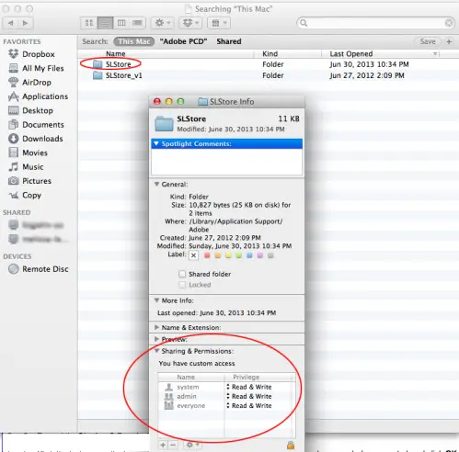Image resolution: width=459 pixels, height=452 pixels.
Task: Open the Dropbox toolbar menu
Action: pos(190,23)
